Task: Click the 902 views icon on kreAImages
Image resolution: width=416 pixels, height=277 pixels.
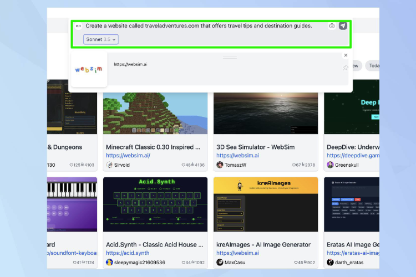Action: 306,262
